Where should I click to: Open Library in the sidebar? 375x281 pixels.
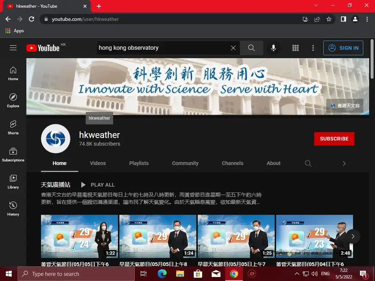pos(13,182)
